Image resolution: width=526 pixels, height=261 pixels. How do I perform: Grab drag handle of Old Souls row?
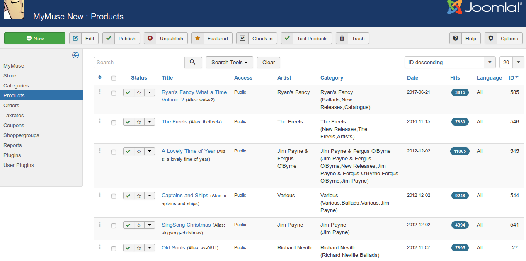tap(100, 247)
